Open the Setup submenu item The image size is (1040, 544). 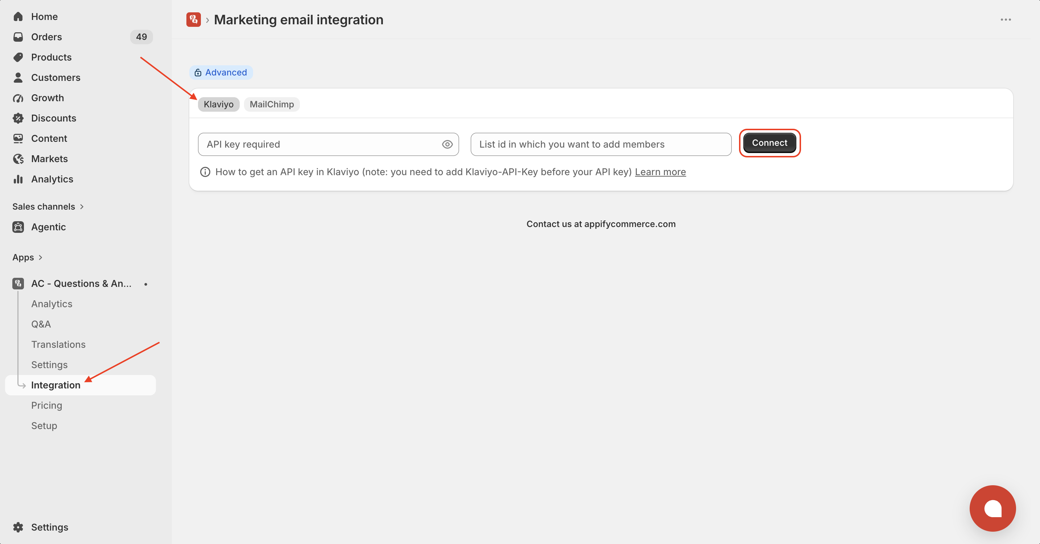(x=44, y=426)
